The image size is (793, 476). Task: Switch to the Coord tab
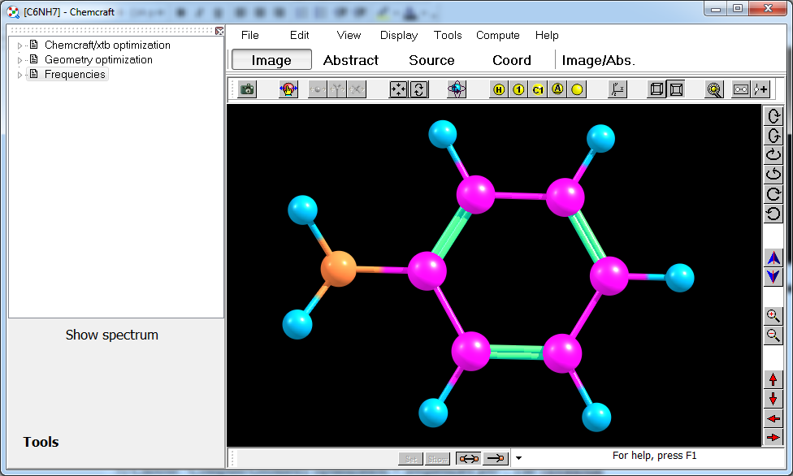[511, 60]
